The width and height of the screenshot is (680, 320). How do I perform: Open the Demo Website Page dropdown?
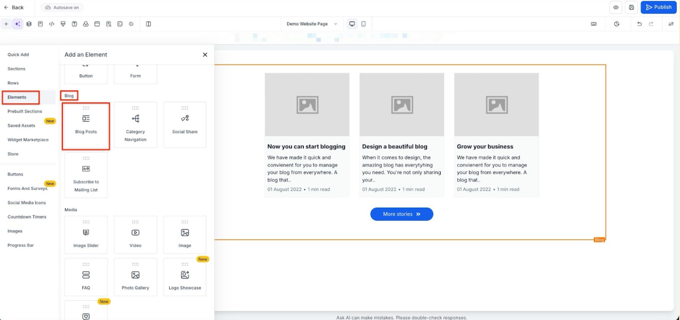pyautogui.click(x=312, y=24)
